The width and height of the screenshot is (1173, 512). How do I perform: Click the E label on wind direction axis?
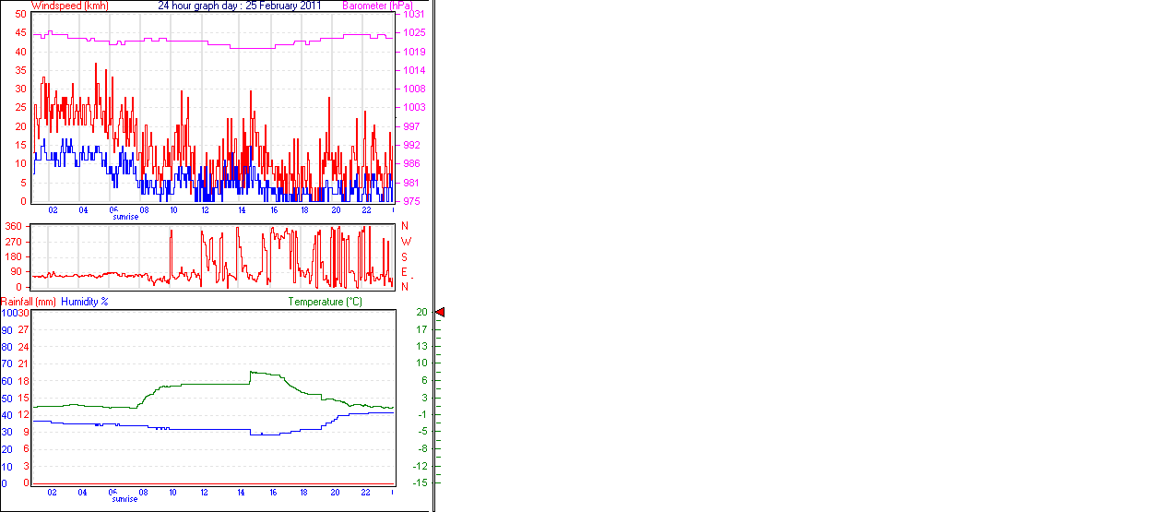click(405, 271)
